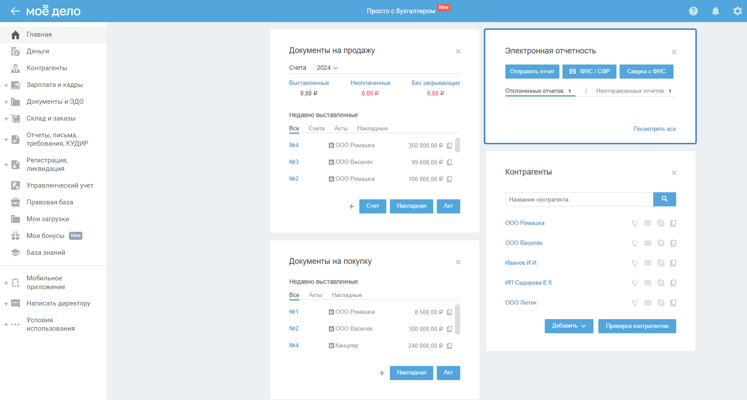Expand Написать директору menu
Image resolution: width=747 pixels, height=400 pixels.
pos(6,304)
